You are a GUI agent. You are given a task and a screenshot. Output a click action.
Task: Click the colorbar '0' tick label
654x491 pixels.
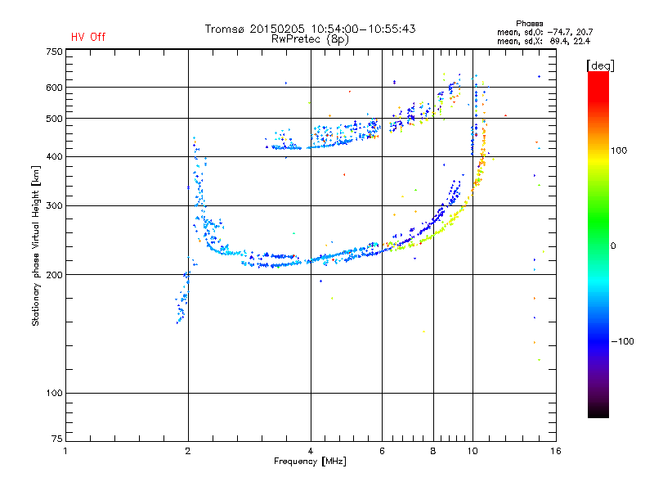coord(613,246)
